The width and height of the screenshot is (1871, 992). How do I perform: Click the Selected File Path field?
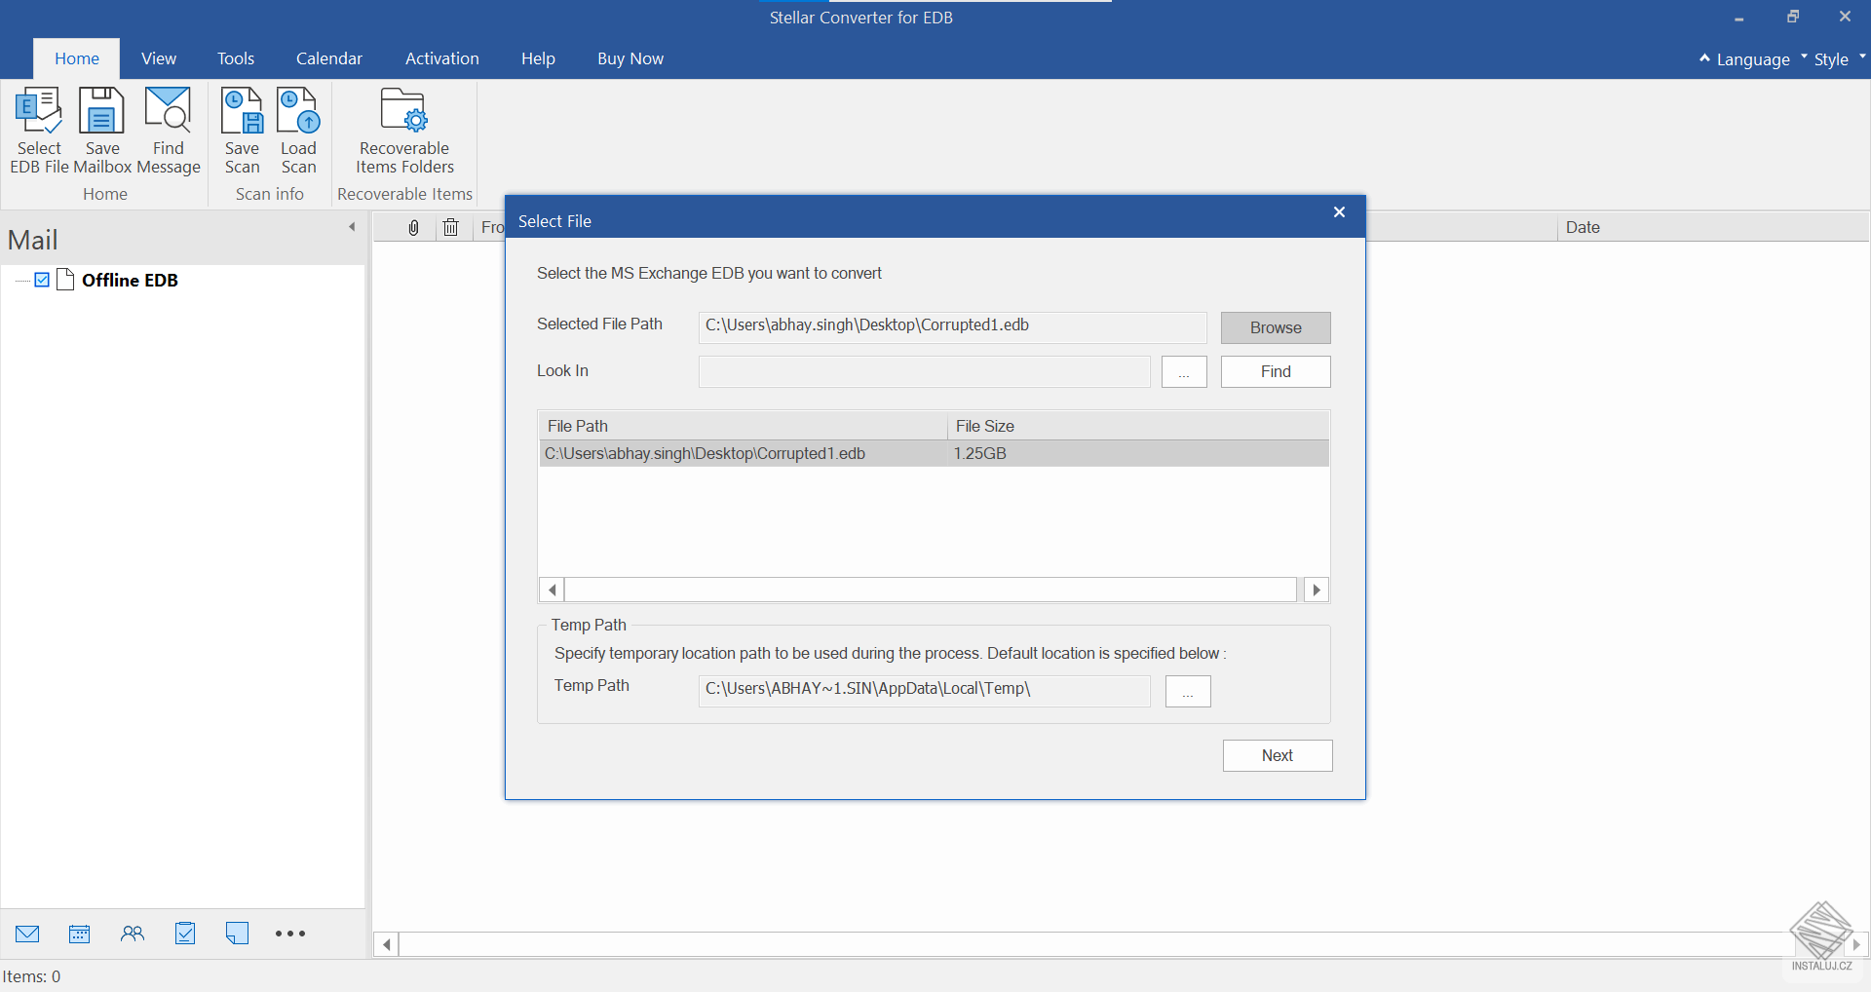point(952,327)
